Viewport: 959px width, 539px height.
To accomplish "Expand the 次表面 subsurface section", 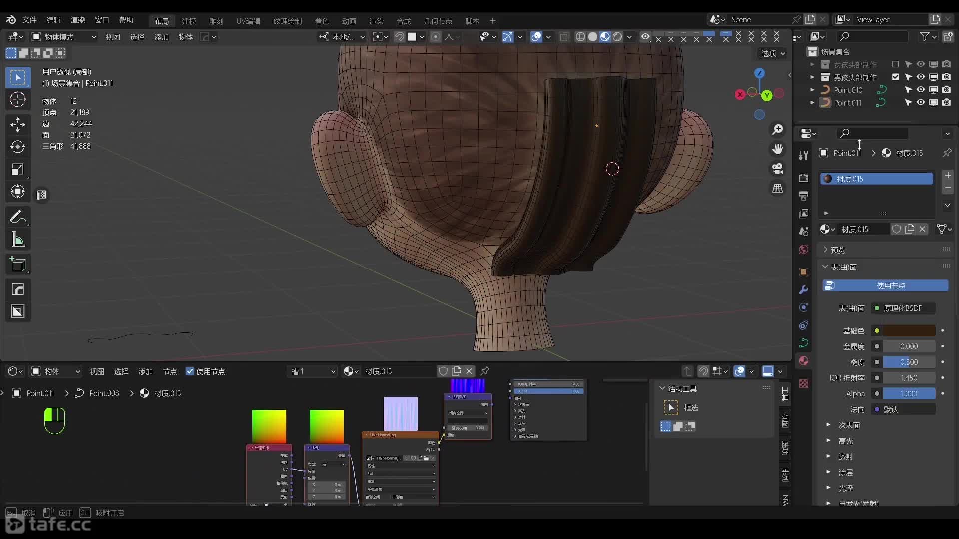I will [849, 425].
